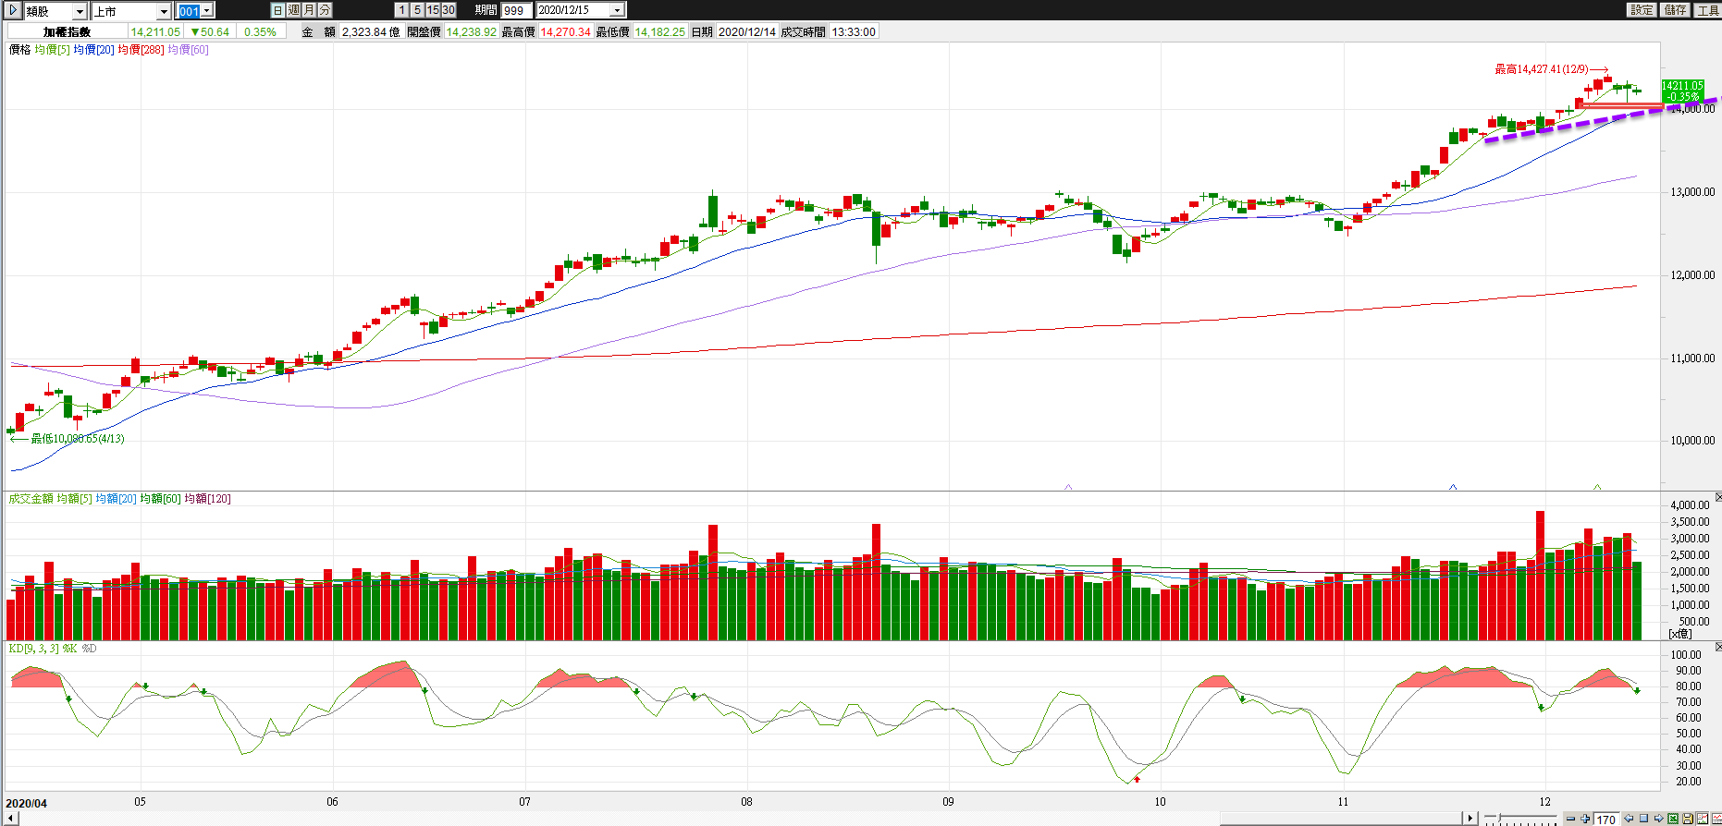This screenshot has width=1722, height=826.
Task: Click the floppy disk save icon
Action: [1688, 819]
